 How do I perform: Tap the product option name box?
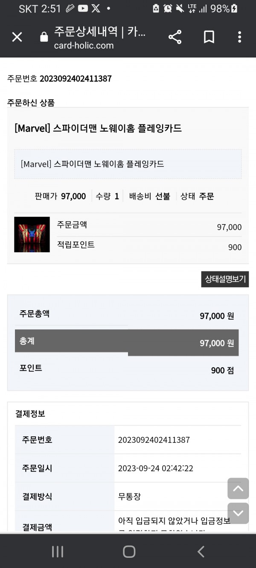pos(128,164)
